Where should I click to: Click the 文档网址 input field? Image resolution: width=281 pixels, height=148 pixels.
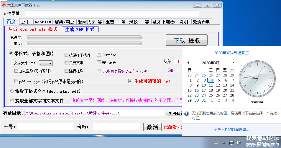click(x=112, y=14)
